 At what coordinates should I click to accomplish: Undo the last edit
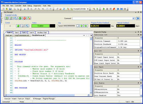pos(35,9)
